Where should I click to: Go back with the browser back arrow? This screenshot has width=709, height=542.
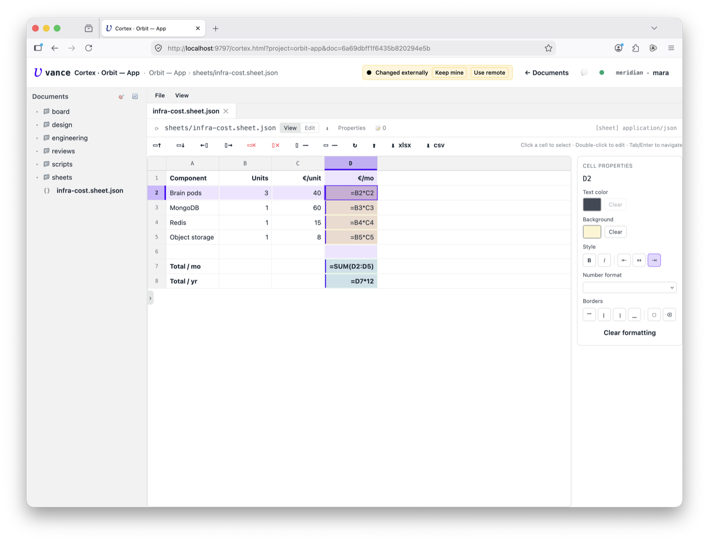point(55,48)
